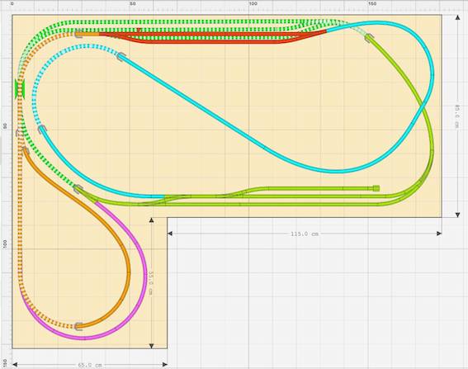Click the 115.0 cm dimension label

305,234
